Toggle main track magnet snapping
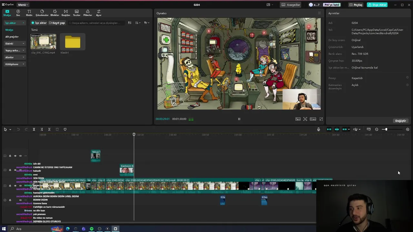 329,129
